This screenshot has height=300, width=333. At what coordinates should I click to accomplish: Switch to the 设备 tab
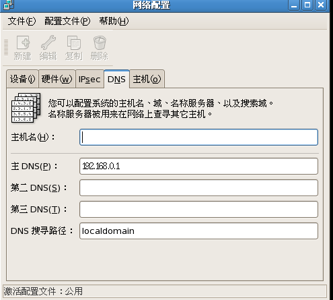[x=22, y=79]
